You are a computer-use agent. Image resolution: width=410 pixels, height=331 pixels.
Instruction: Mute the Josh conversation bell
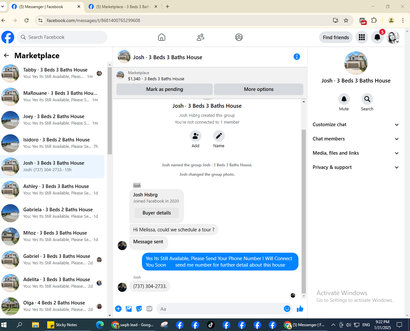tap(344, 99)
